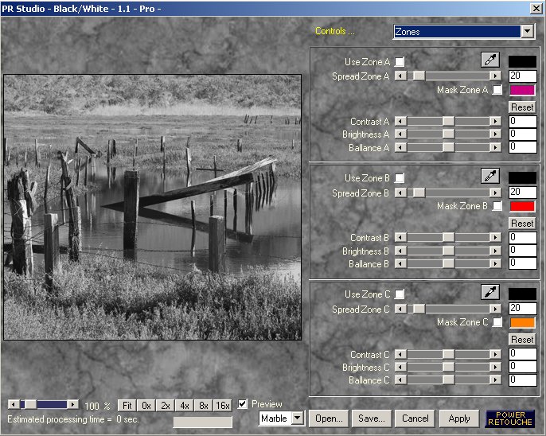Image resolution: width=546 pixels, height=436 pixels.
Task: Pick Zone B color with eyedropper
Action: 490,176
